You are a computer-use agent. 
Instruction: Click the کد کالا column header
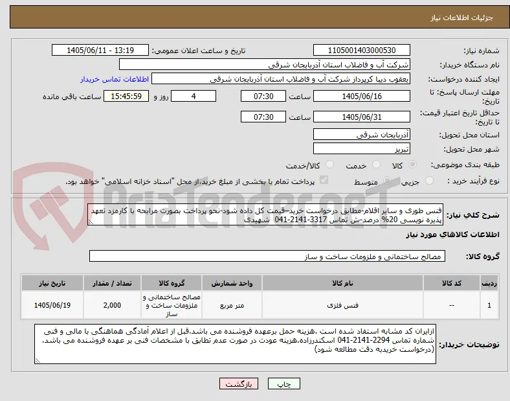pos(452,283)
